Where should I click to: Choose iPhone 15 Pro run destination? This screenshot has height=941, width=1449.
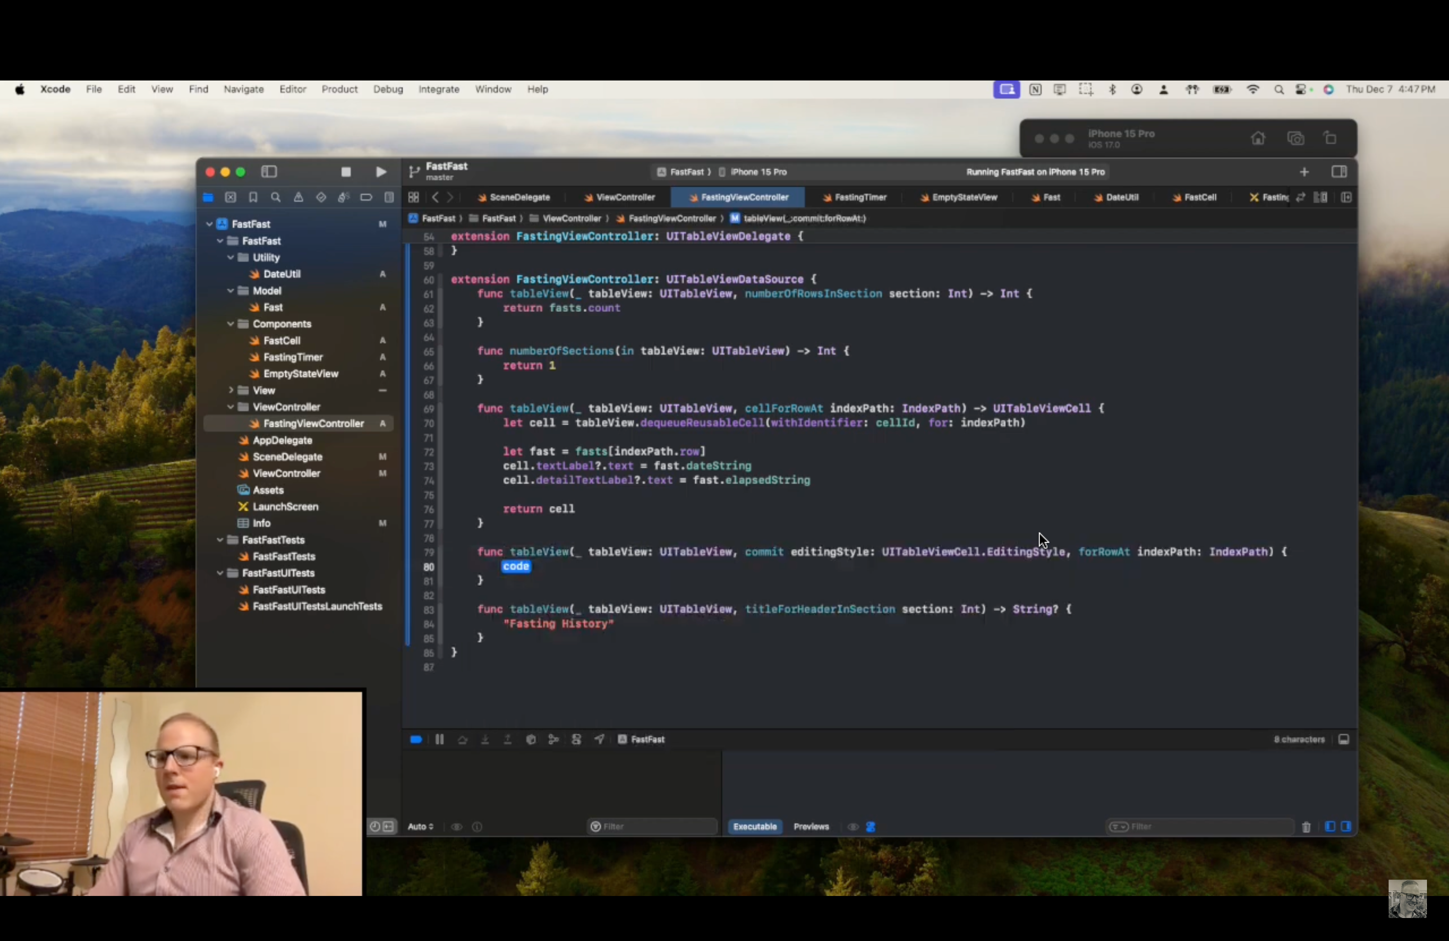(752, 172)
